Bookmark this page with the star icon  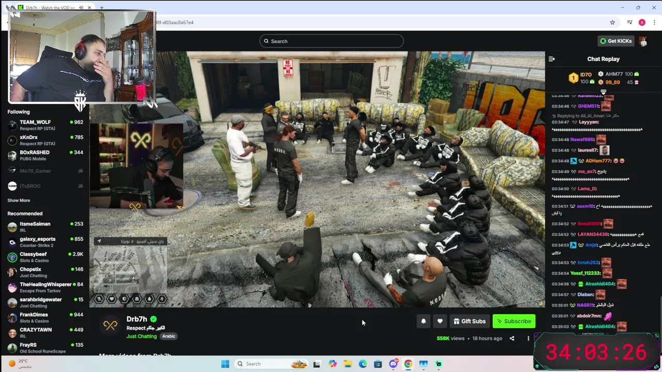pyautogui.click(x=612, y=23)
